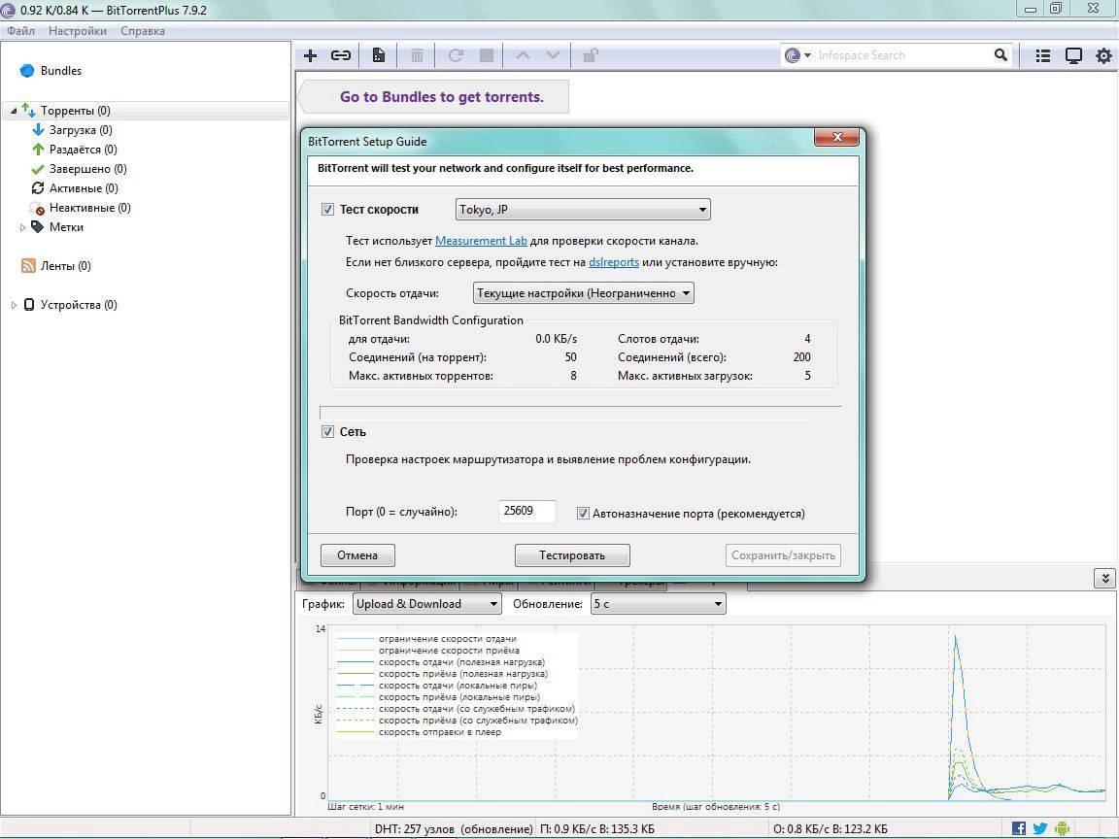The height and width of the screenshot is (839, 1119).
Task: Click the Тестировать button
Action: [572, 555]
